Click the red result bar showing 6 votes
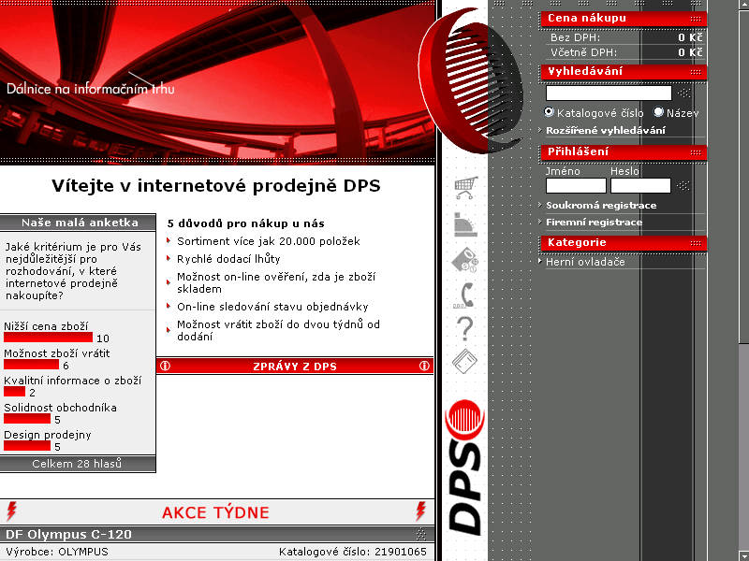Screen dimensions: 749x561 (31, 365)
